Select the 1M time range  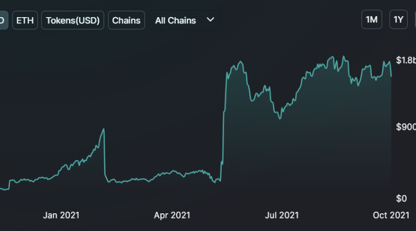[372, 20]
